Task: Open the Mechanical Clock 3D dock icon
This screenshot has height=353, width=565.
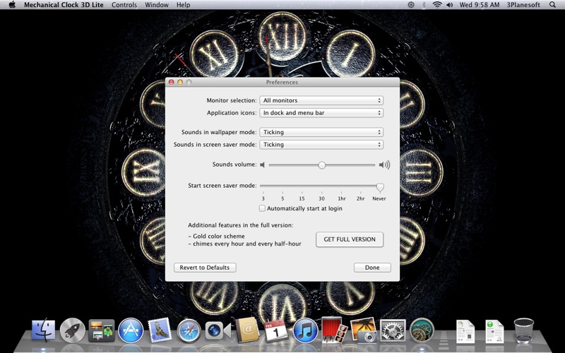Action: pos(422,330)
